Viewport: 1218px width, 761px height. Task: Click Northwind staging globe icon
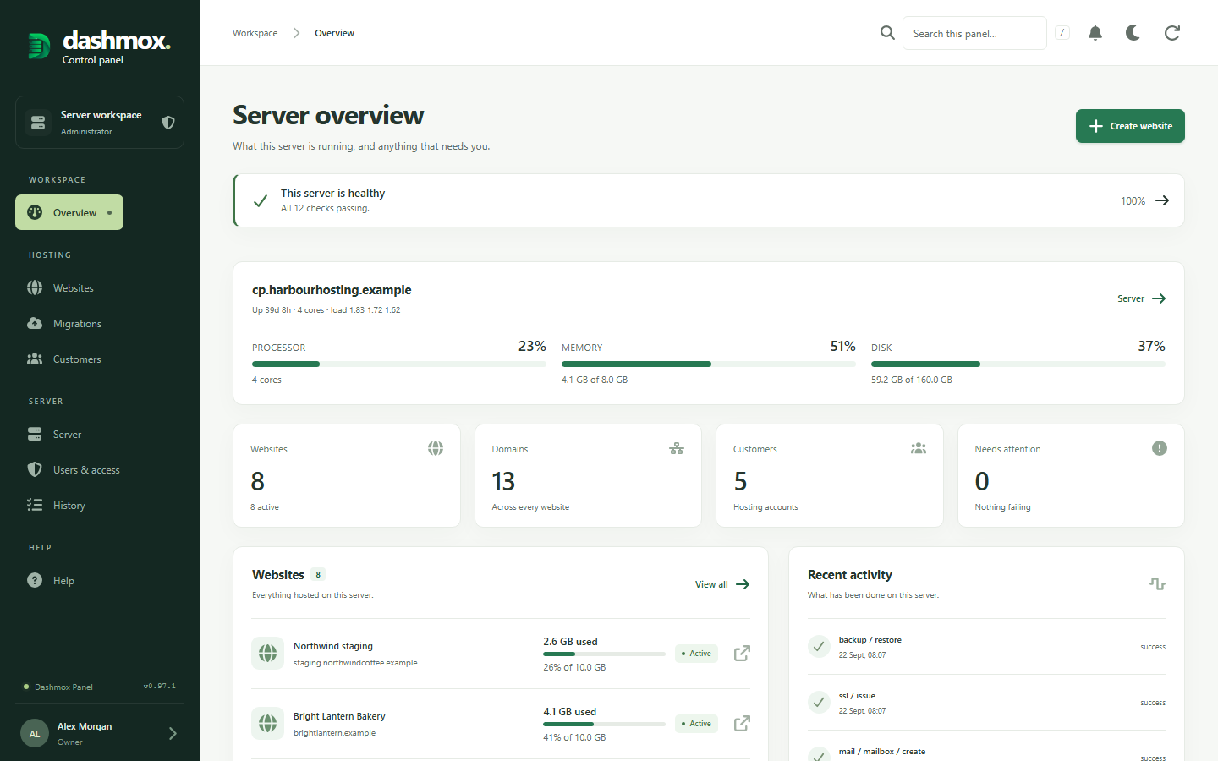click(x=268, y=654)
